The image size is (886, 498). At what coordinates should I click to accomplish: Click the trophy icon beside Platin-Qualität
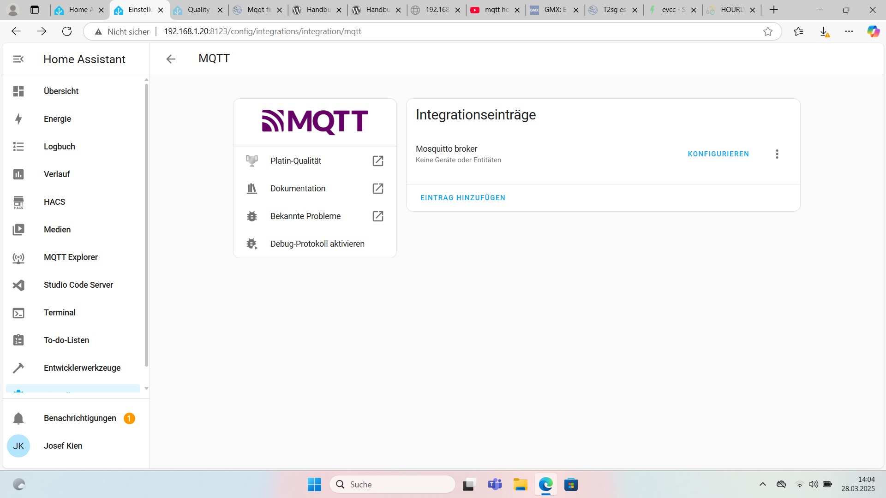point(252,161)
